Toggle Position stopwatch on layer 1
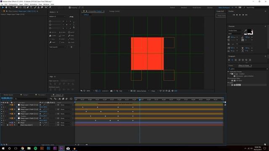Screen dimensions: 269x151 pyautogui.click(x=17, y=107)
